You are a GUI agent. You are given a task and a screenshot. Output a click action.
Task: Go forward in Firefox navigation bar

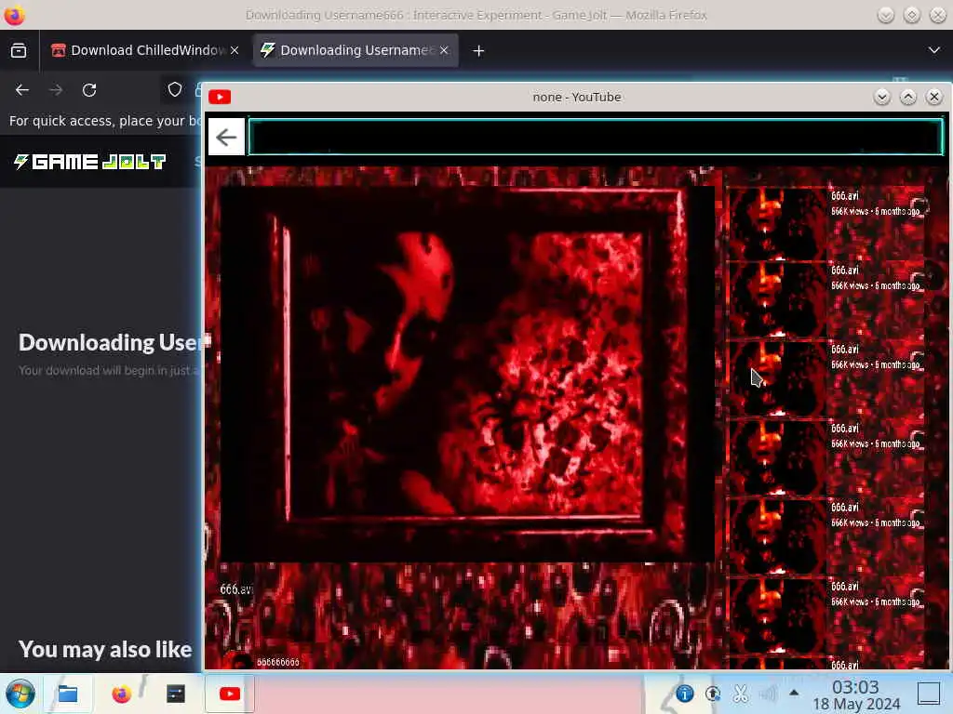56,90
